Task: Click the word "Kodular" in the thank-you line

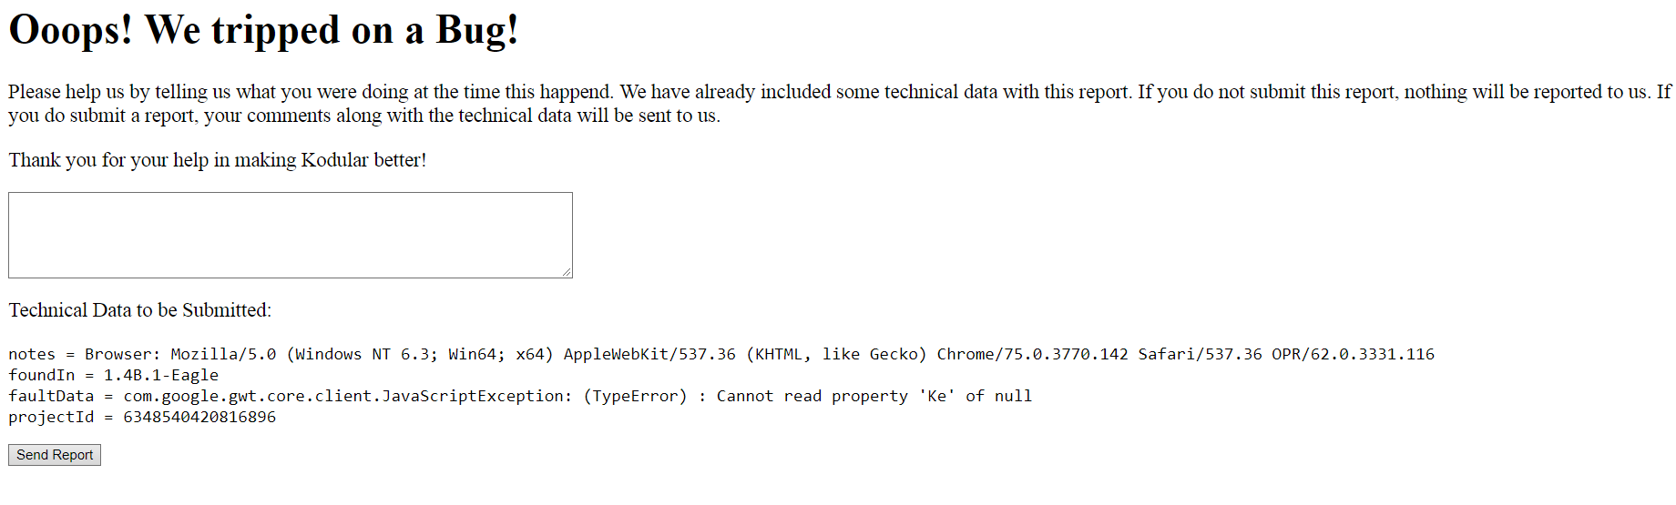Action: pyautogui.click(x=334, y=160)
